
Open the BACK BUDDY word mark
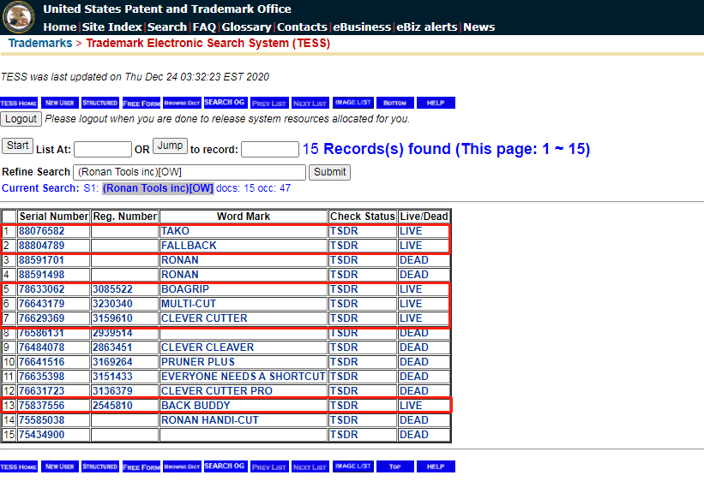click(x=196, y=406)
